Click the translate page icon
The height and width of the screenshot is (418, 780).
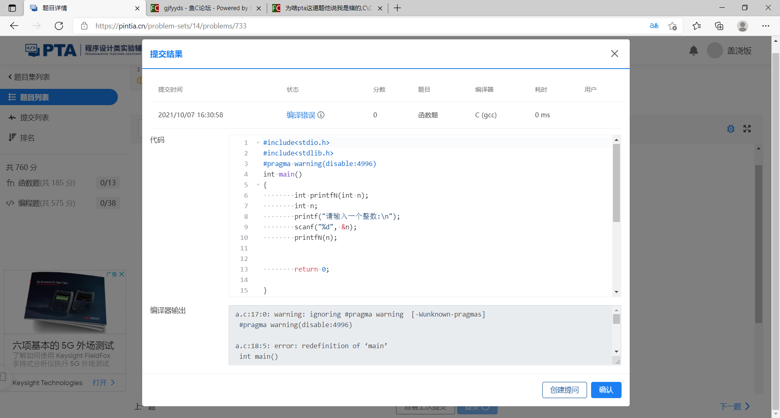(x=654, y=26)
